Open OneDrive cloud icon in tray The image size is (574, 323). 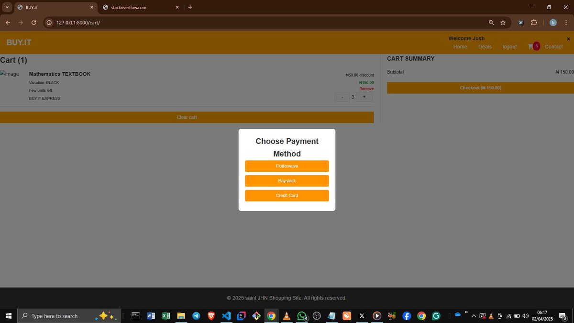point(458,314)
